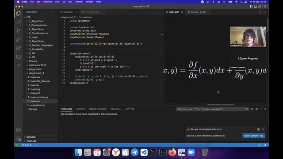Open the Run and Debug view

19,39
